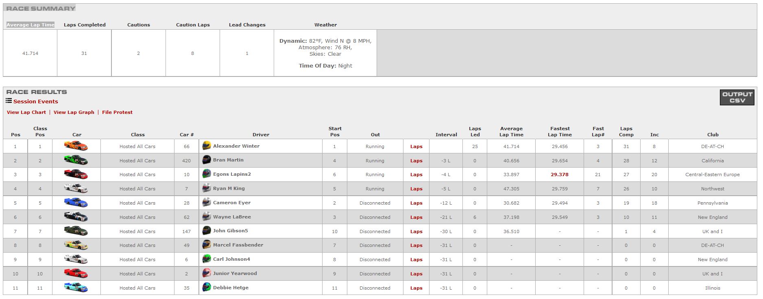The height and width of the screenshot is (299, 763).
Task: Click driver name Marcel Fassbender
Action: 238,245
